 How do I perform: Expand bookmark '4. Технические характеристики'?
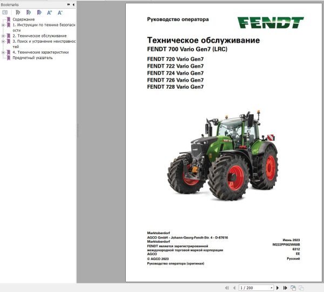[x=3, y=52]
